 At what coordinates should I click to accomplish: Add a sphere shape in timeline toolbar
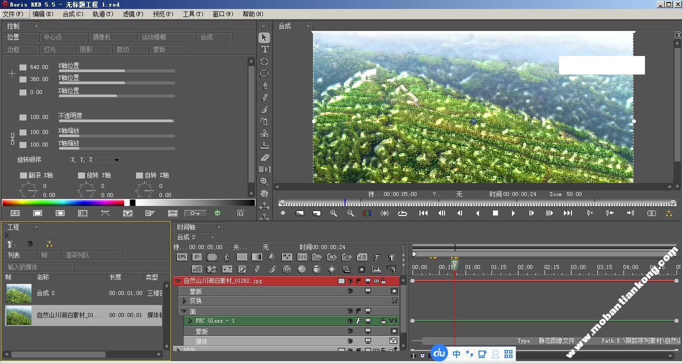pyautogui.click(x=302, y=269)
